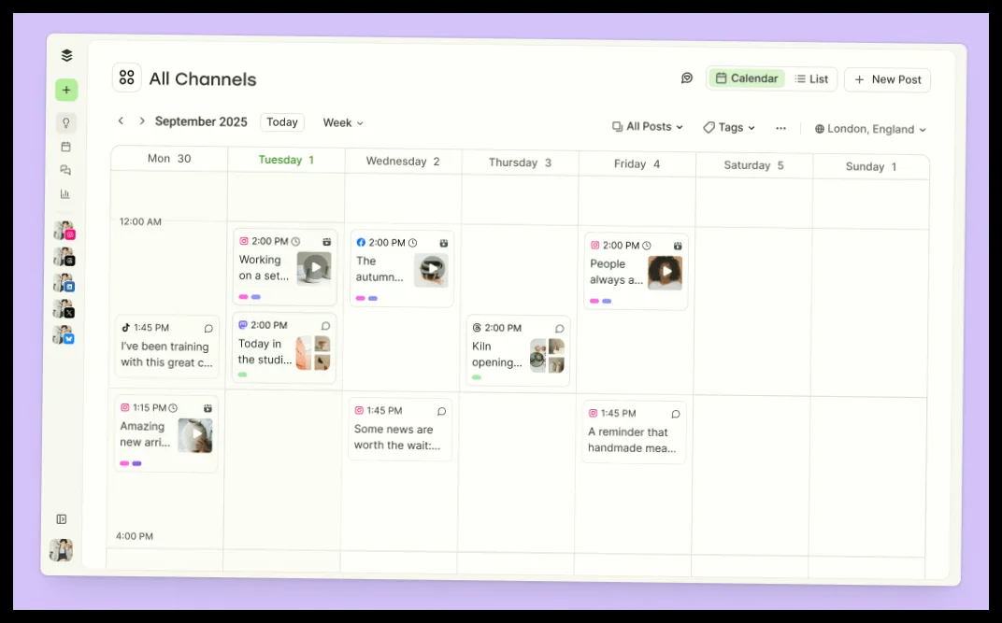Select the Threads channel avatar in sidebar
Screen dimensions: 1002x623
64,257
